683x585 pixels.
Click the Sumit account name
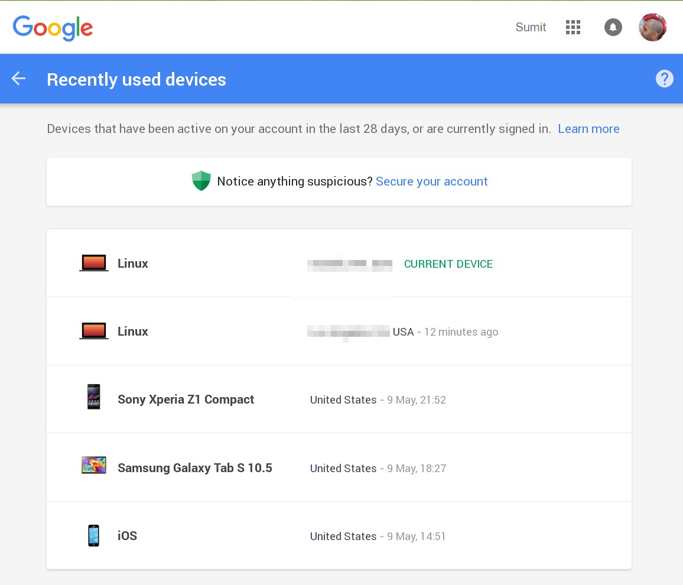point(530,27)
